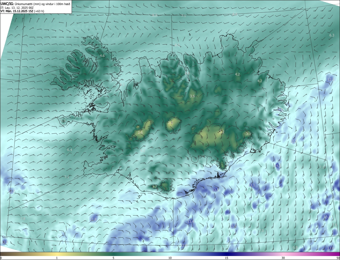The height and width of the screenshot is (260, 340).
Task: Click the "6.8" value label on the map
Action: coord(295,248)
